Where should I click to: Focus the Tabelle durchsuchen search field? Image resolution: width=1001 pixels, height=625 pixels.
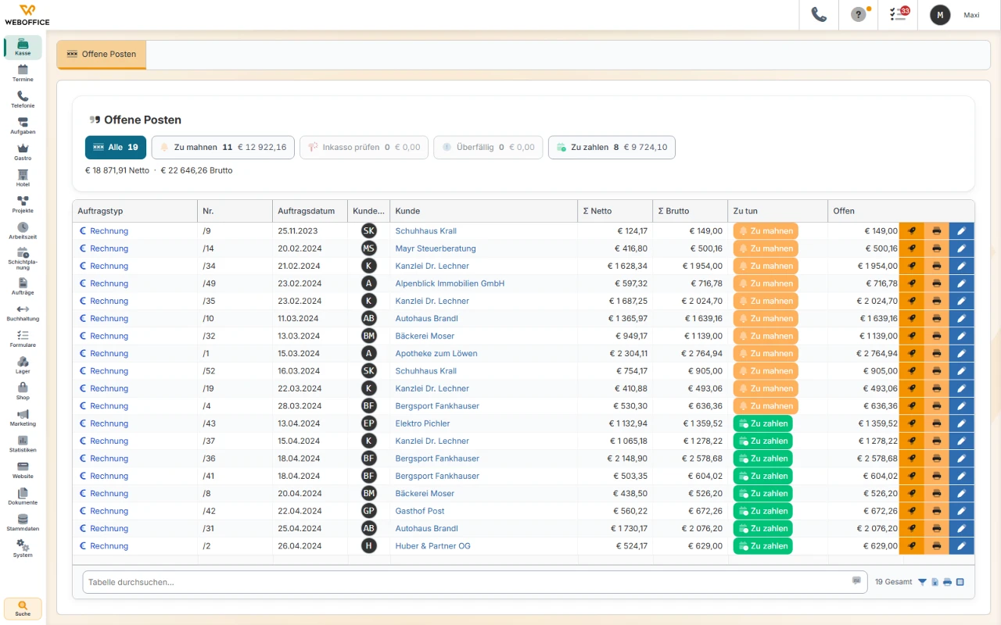[x=475, y=582]
